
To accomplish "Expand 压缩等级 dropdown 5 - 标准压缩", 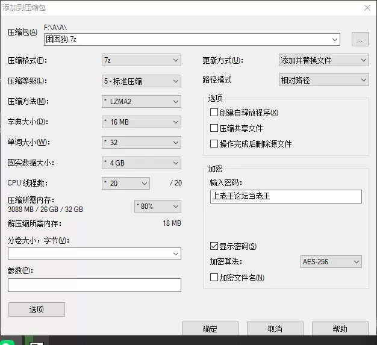I will coord(142,81).
